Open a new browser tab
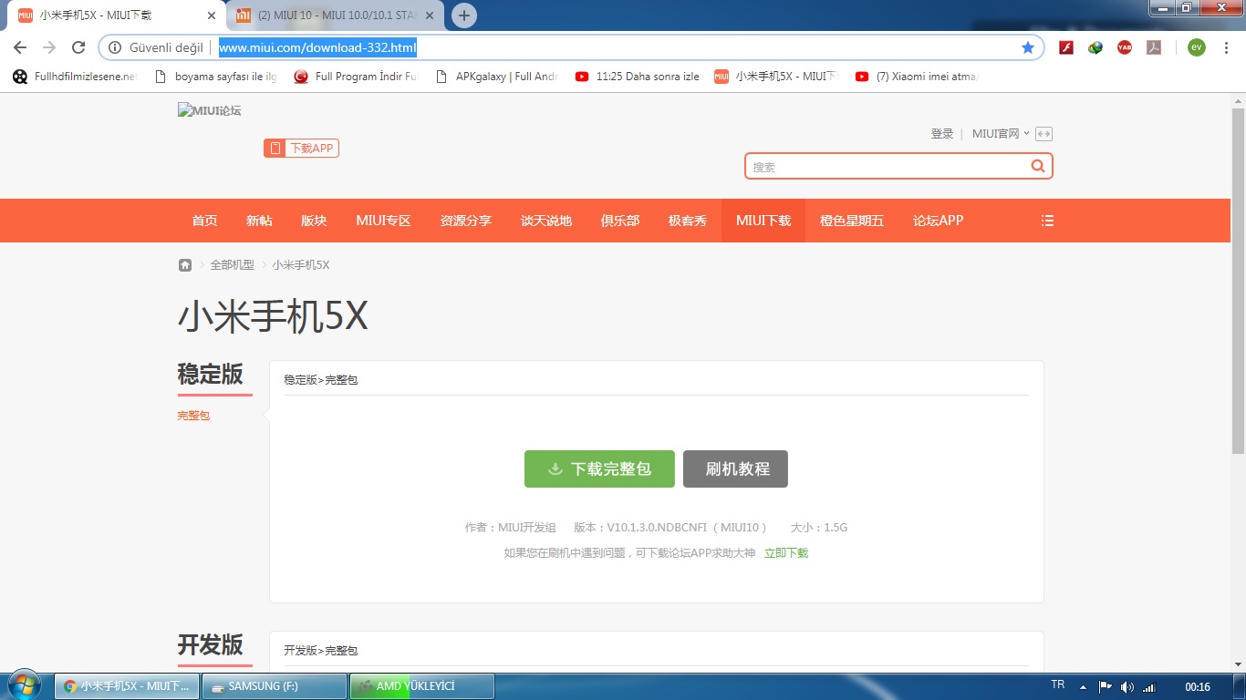The width and height of the screenshot is (1246, 700). click(464, 15)
